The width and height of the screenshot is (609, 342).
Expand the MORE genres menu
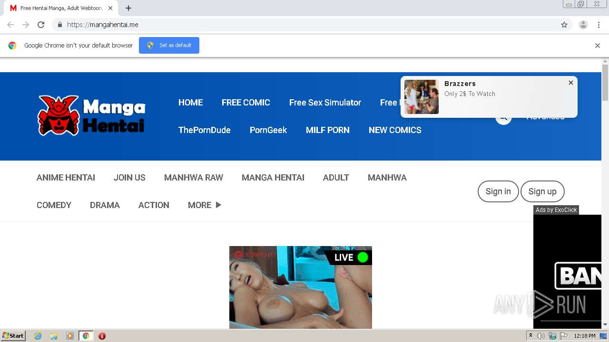(x=205, y=205)
